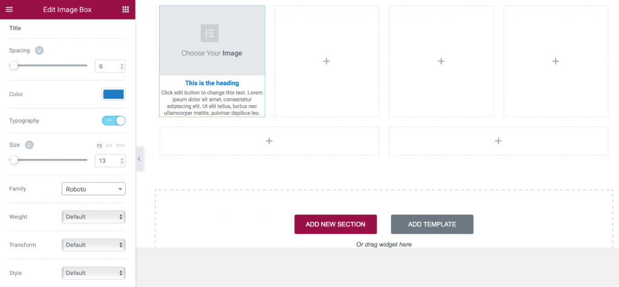Viewport: 619px width, 287px height.
Task: Click plus icon in bottom-right column
Action: tap(498, 141)
